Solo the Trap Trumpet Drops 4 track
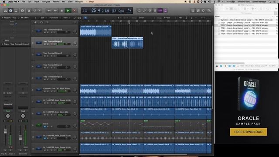 [48, 68]
